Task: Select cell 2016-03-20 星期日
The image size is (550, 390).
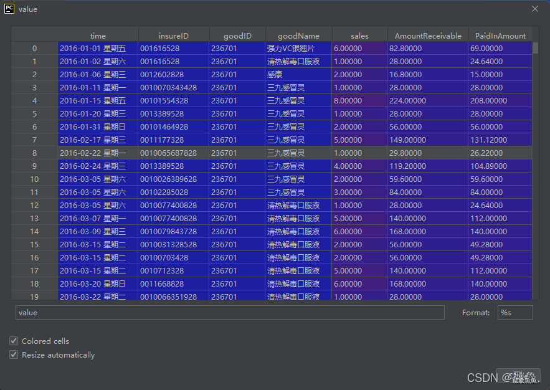Action: click(x=98, y=283)
